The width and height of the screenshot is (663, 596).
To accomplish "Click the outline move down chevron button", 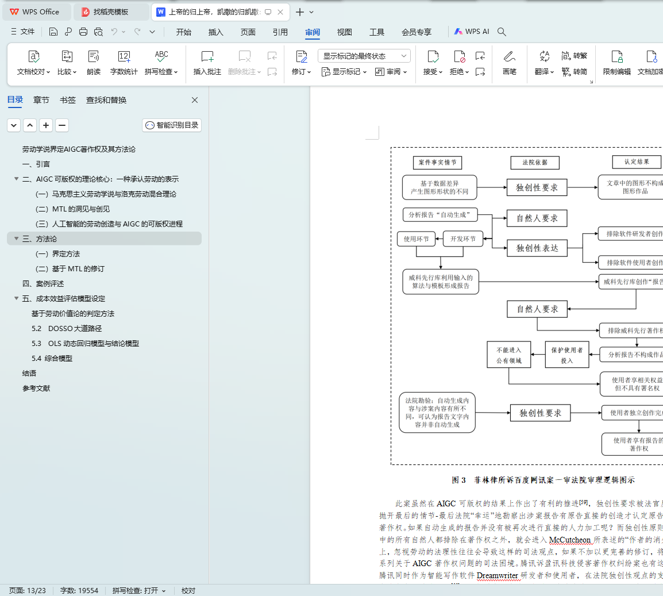I will tap(14, 125).
